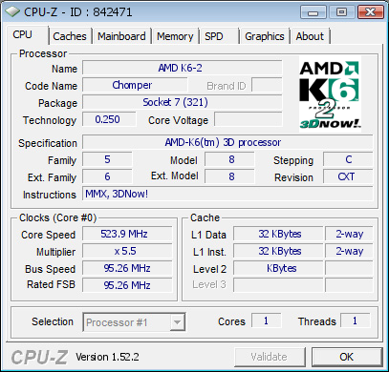Open the Mainboard tab
Image resolution: width=389 pixels, height=372 pixels.
pos(121,36)
